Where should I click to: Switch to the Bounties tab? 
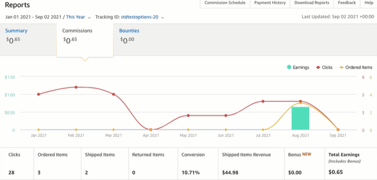point(129,31)
